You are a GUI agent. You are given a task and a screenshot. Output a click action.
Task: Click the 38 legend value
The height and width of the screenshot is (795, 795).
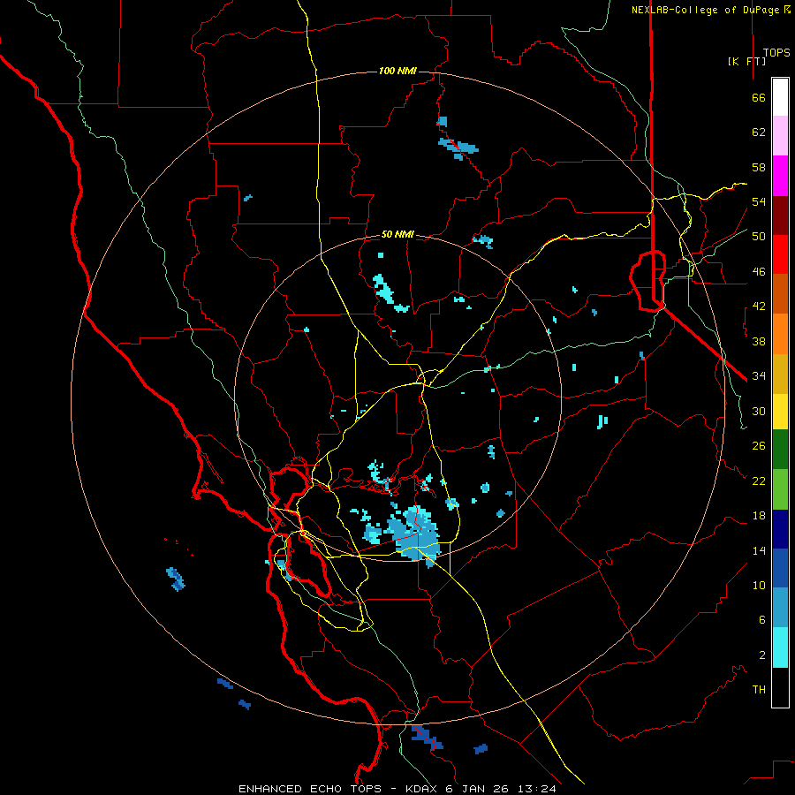tap(759, 341)
